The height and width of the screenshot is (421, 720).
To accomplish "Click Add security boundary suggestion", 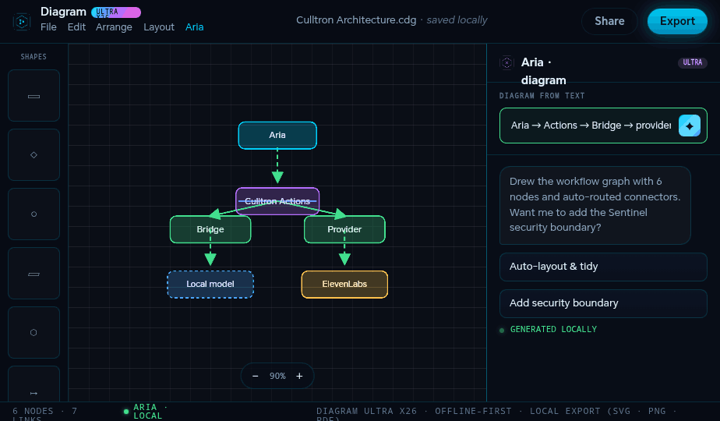I will [603, 303].
